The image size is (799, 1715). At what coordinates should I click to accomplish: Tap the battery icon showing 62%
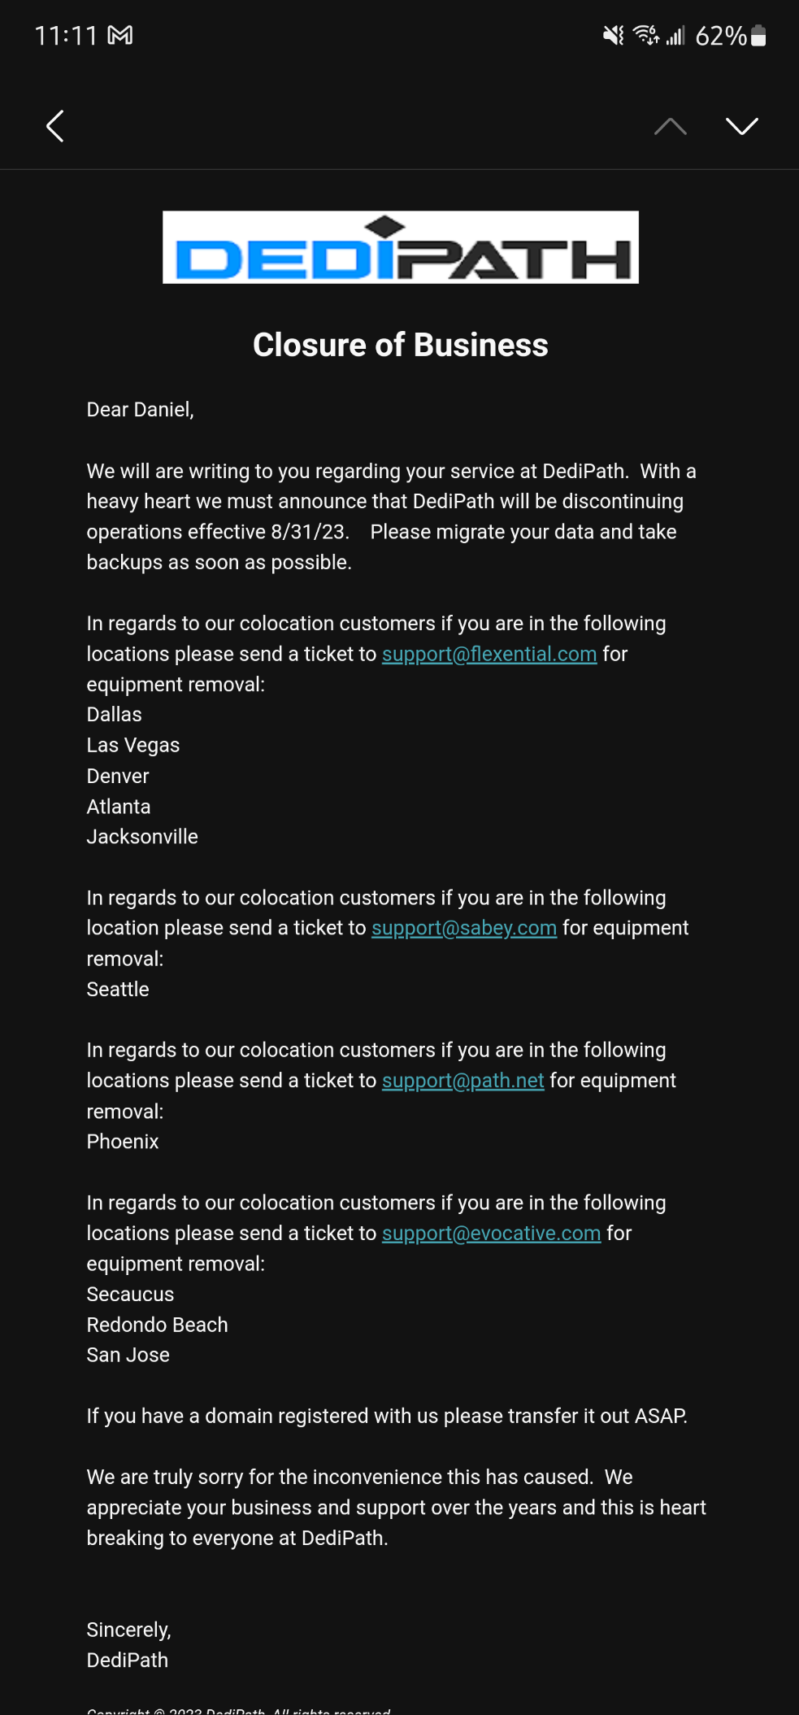coord(758,35)
